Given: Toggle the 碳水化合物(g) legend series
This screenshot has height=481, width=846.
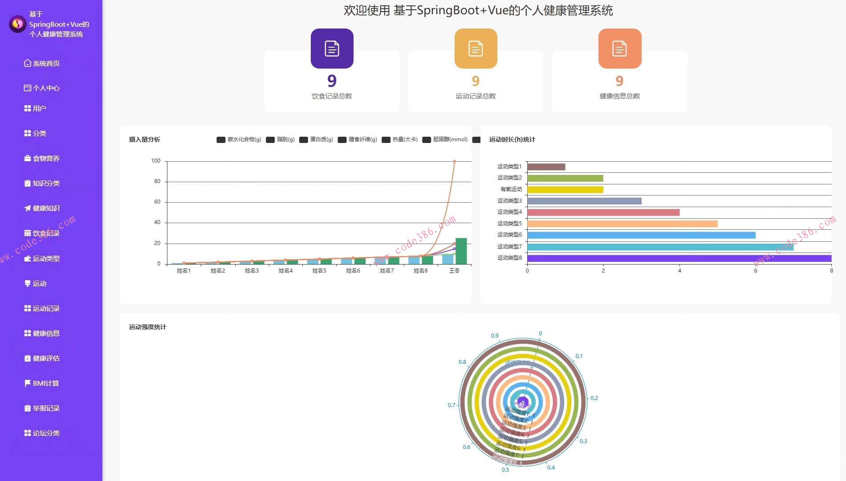Looking at the screenshot, I should (239, 139).
